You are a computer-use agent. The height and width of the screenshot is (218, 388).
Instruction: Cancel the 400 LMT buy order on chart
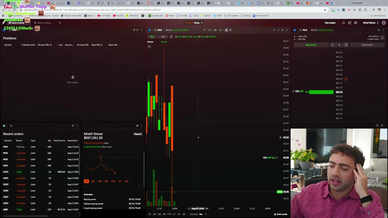point(277,158)
